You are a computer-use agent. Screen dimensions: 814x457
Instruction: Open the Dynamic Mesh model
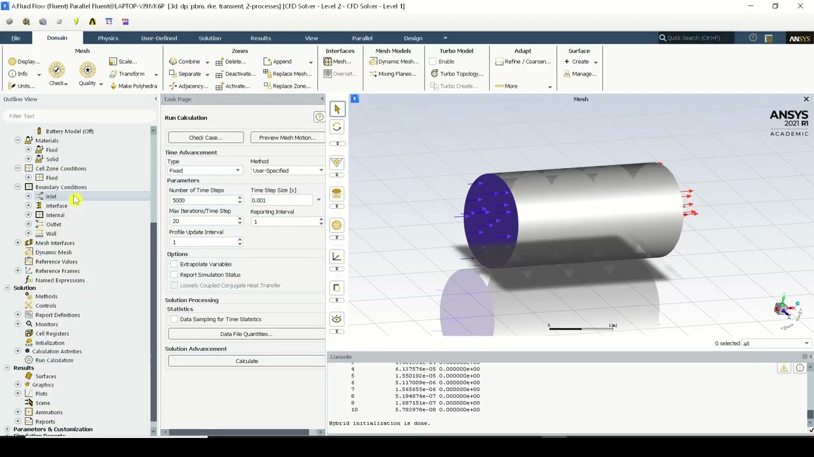tap(394, 62)
